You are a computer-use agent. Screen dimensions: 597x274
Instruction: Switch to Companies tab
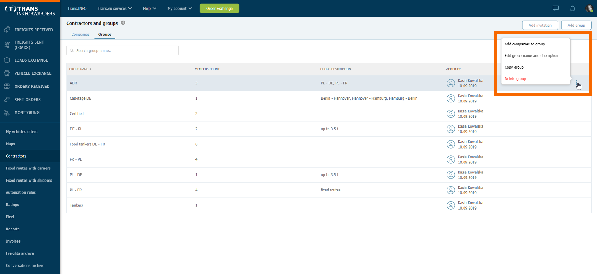coord(81,34)
